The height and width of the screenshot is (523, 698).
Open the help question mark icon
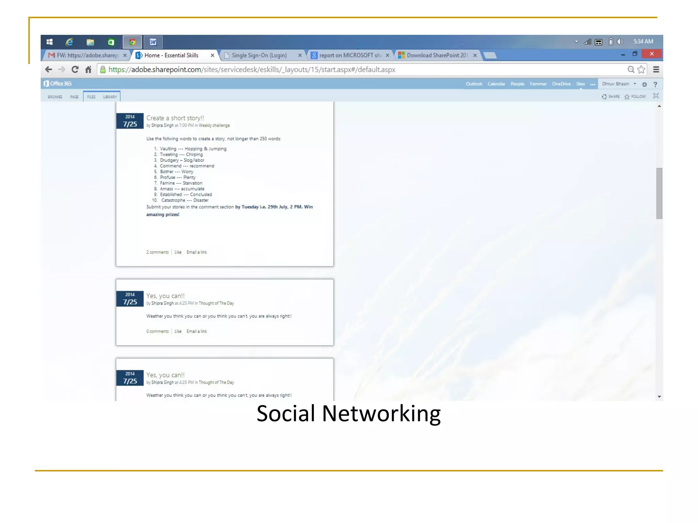pos(655,84)
